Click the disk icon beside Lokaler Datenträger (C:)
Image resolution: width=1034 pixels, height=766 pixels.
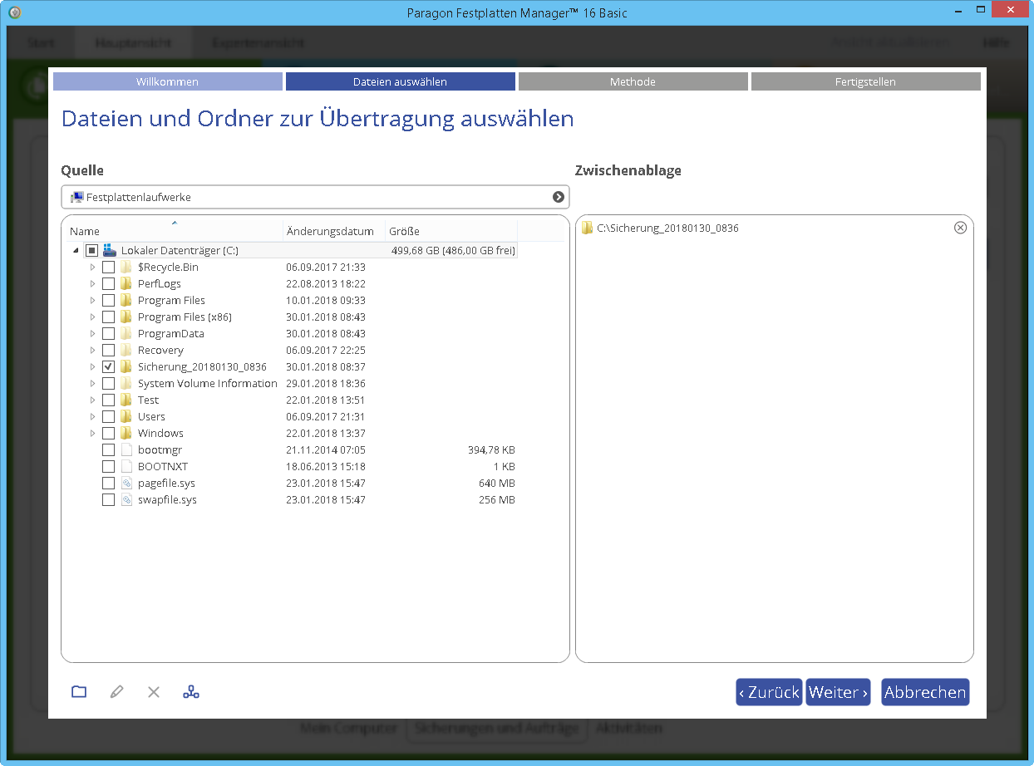coord(109,249)
